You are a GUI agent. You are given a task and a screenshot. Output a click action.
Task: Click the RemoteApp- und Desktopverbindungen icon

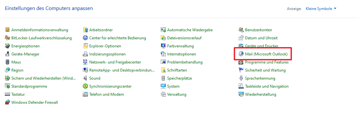pos(85,70)
